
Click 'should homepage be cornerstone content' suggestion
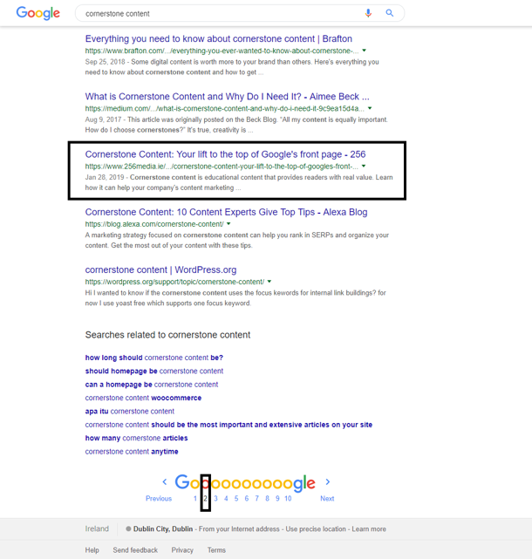coord(154,372)
